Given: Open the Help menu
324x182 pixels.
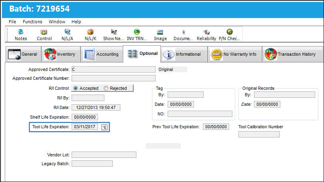Looking at the screenshot, I should click(x=76, y=22).
